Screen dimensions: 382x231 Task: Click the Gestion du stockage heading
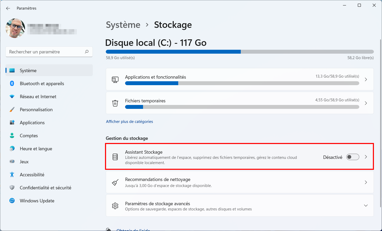coord(127,138)
